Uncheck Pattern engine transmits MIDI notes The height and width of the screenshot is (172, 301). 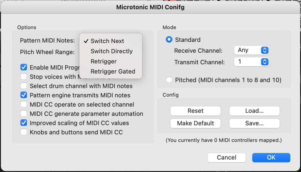[x=24, y=95]
